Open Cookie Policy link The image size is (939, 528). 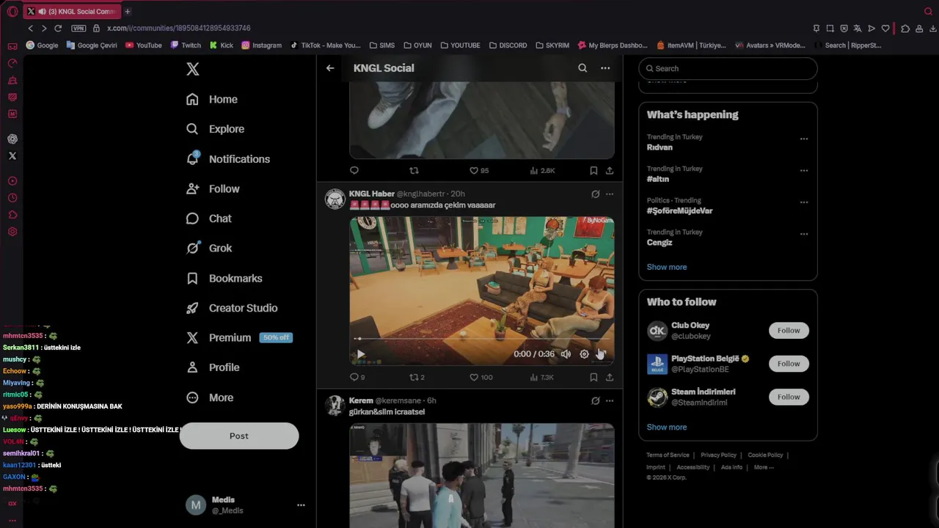click(765, 455)
